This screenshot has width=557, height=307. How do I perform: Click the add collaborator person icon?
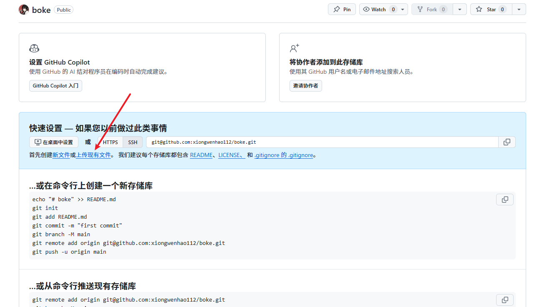(x=295, y=48)
